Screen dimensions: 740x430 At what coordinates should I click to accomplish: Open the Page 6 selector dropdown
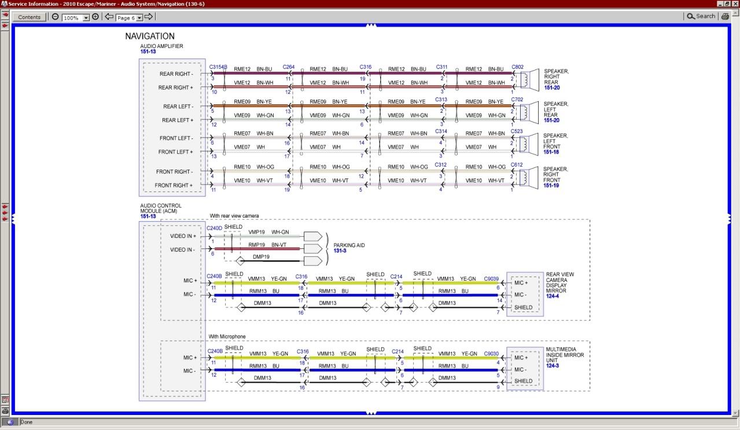tap(139, 18)
